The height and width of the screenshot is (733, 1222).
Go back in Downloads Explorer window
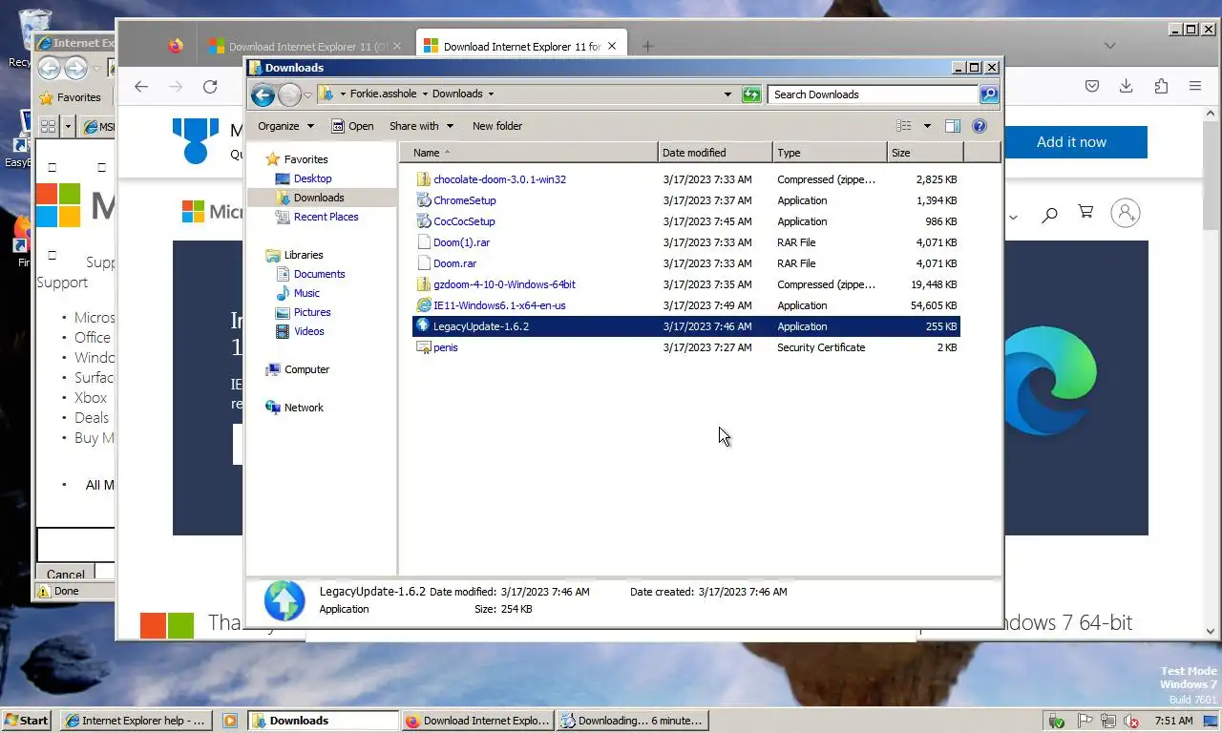263,94
